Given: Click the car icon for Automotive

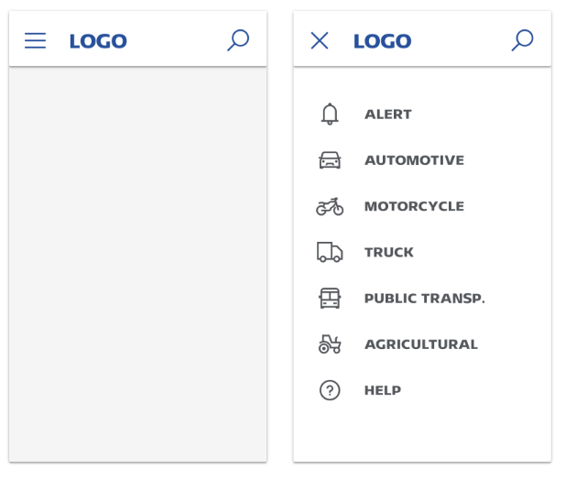Looking at the screenshot, I should pyautogui.click(x=330, y=160).
